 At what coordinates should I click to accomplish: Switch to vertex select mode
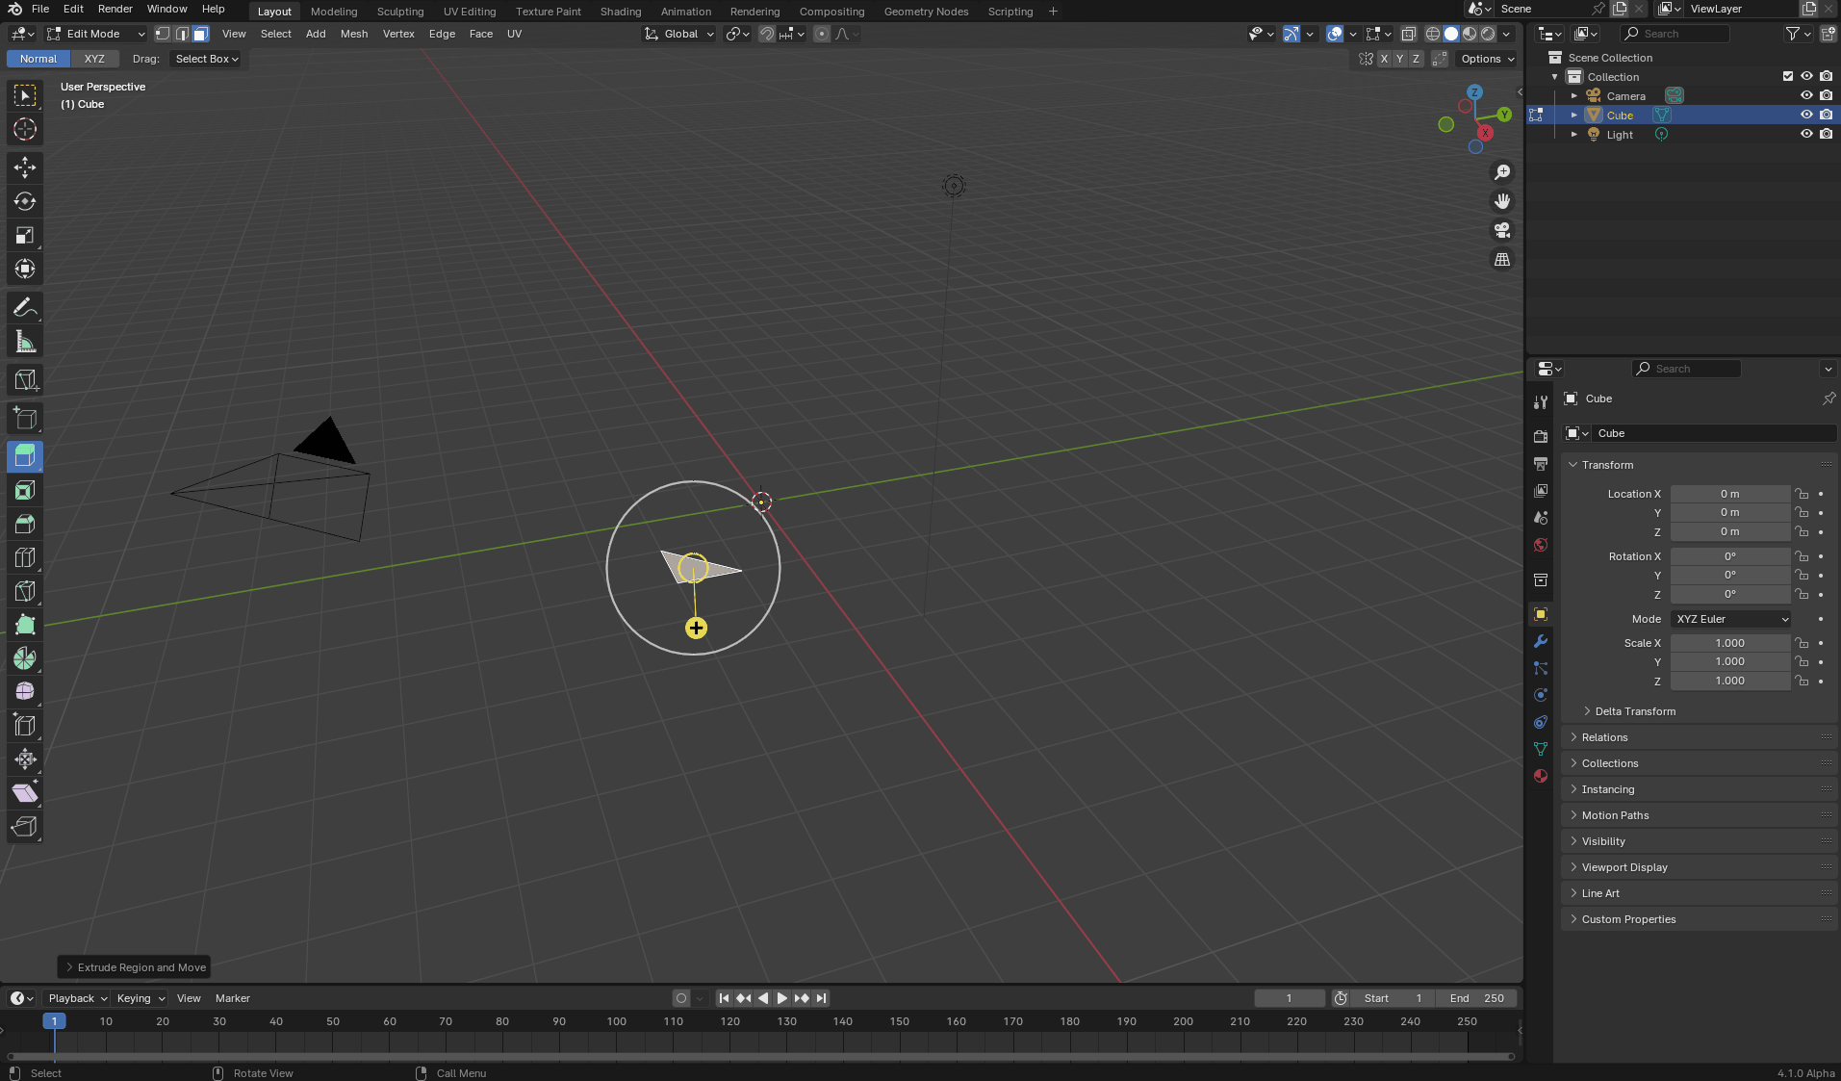(x=163, y=34)
